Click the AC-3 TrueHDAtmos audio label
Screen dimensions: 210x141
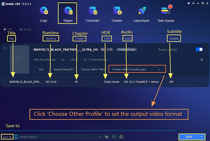pyautogui.click(x=95, y=60)
